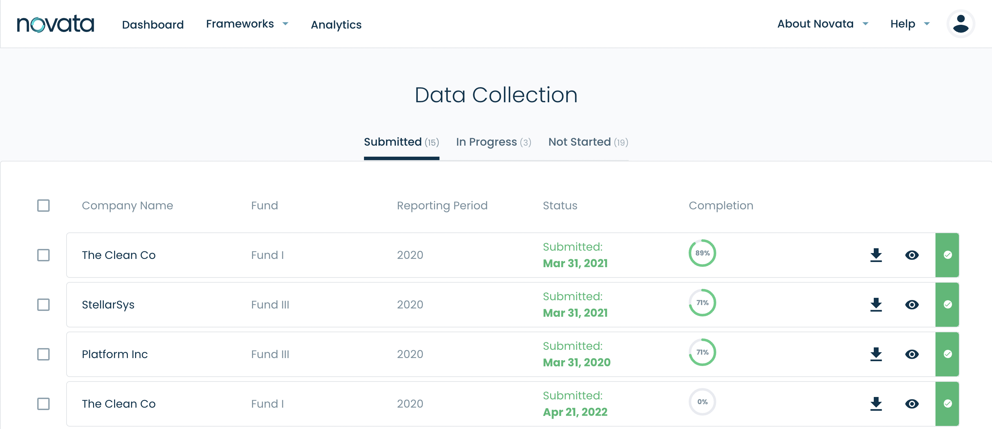
Task: Navigate to Analytics
Action: pyautogui.click(x=336, y=25)
